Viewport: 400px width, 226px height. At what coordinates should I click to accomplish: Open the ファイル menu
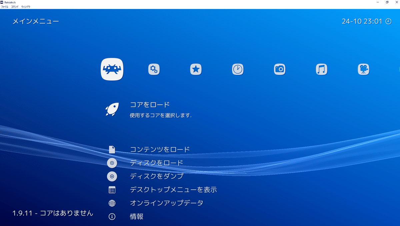(5, 7)
